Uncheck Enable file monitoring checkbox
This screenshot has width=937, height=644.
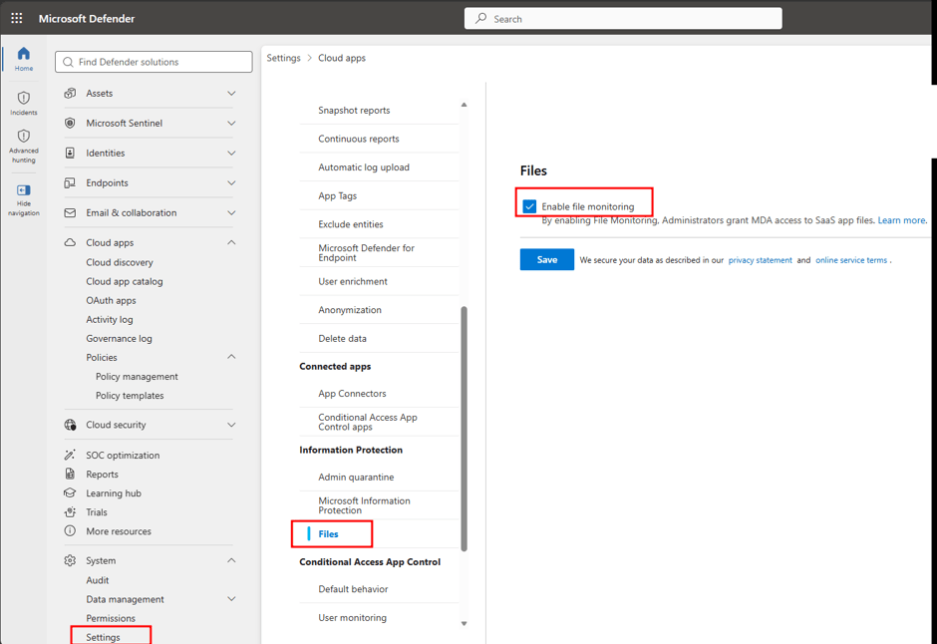(x=529, y=206)
